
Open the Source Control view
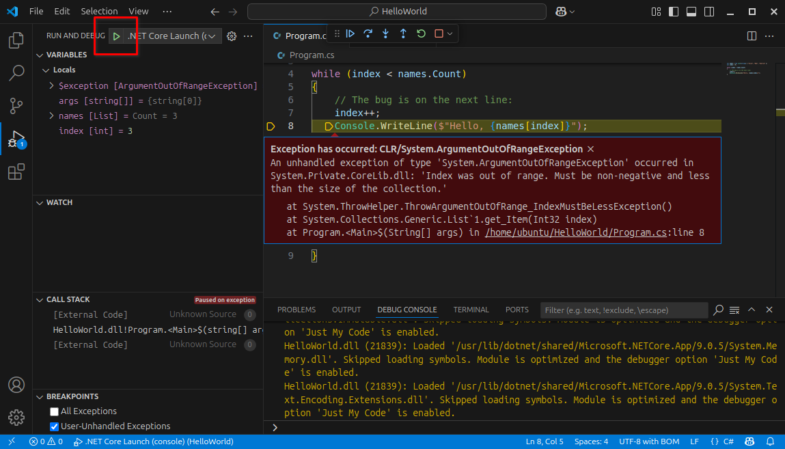pyautogui.click(x=16, y=106)
